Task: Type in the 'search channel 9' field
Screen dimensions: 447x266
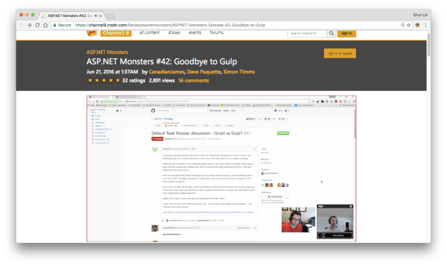Action: 307,33
